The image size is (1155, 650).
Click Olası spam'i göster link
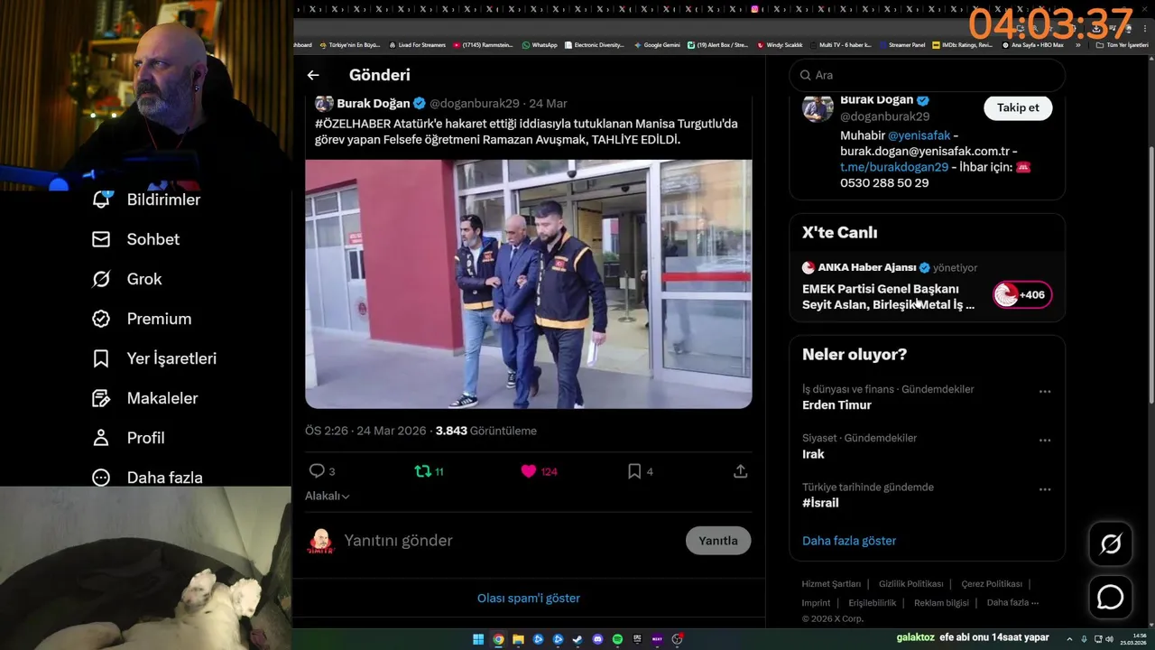pos(529,598)
